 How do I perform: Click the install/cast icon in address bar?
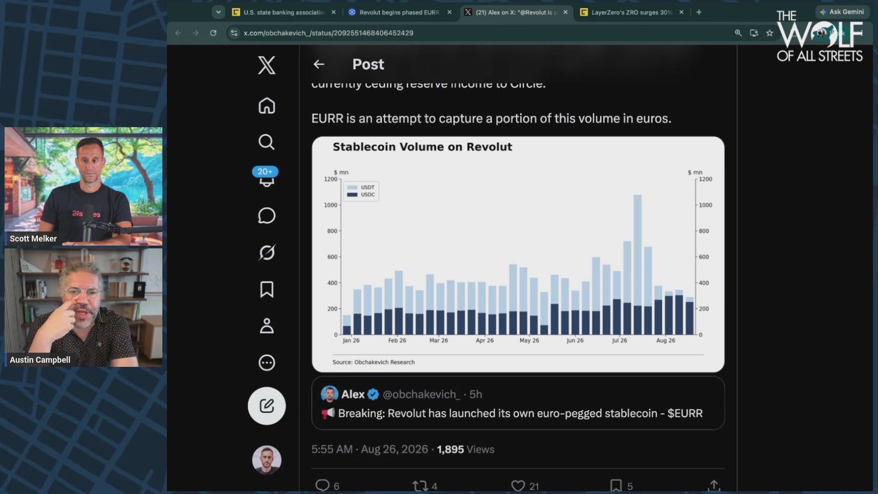754,33
